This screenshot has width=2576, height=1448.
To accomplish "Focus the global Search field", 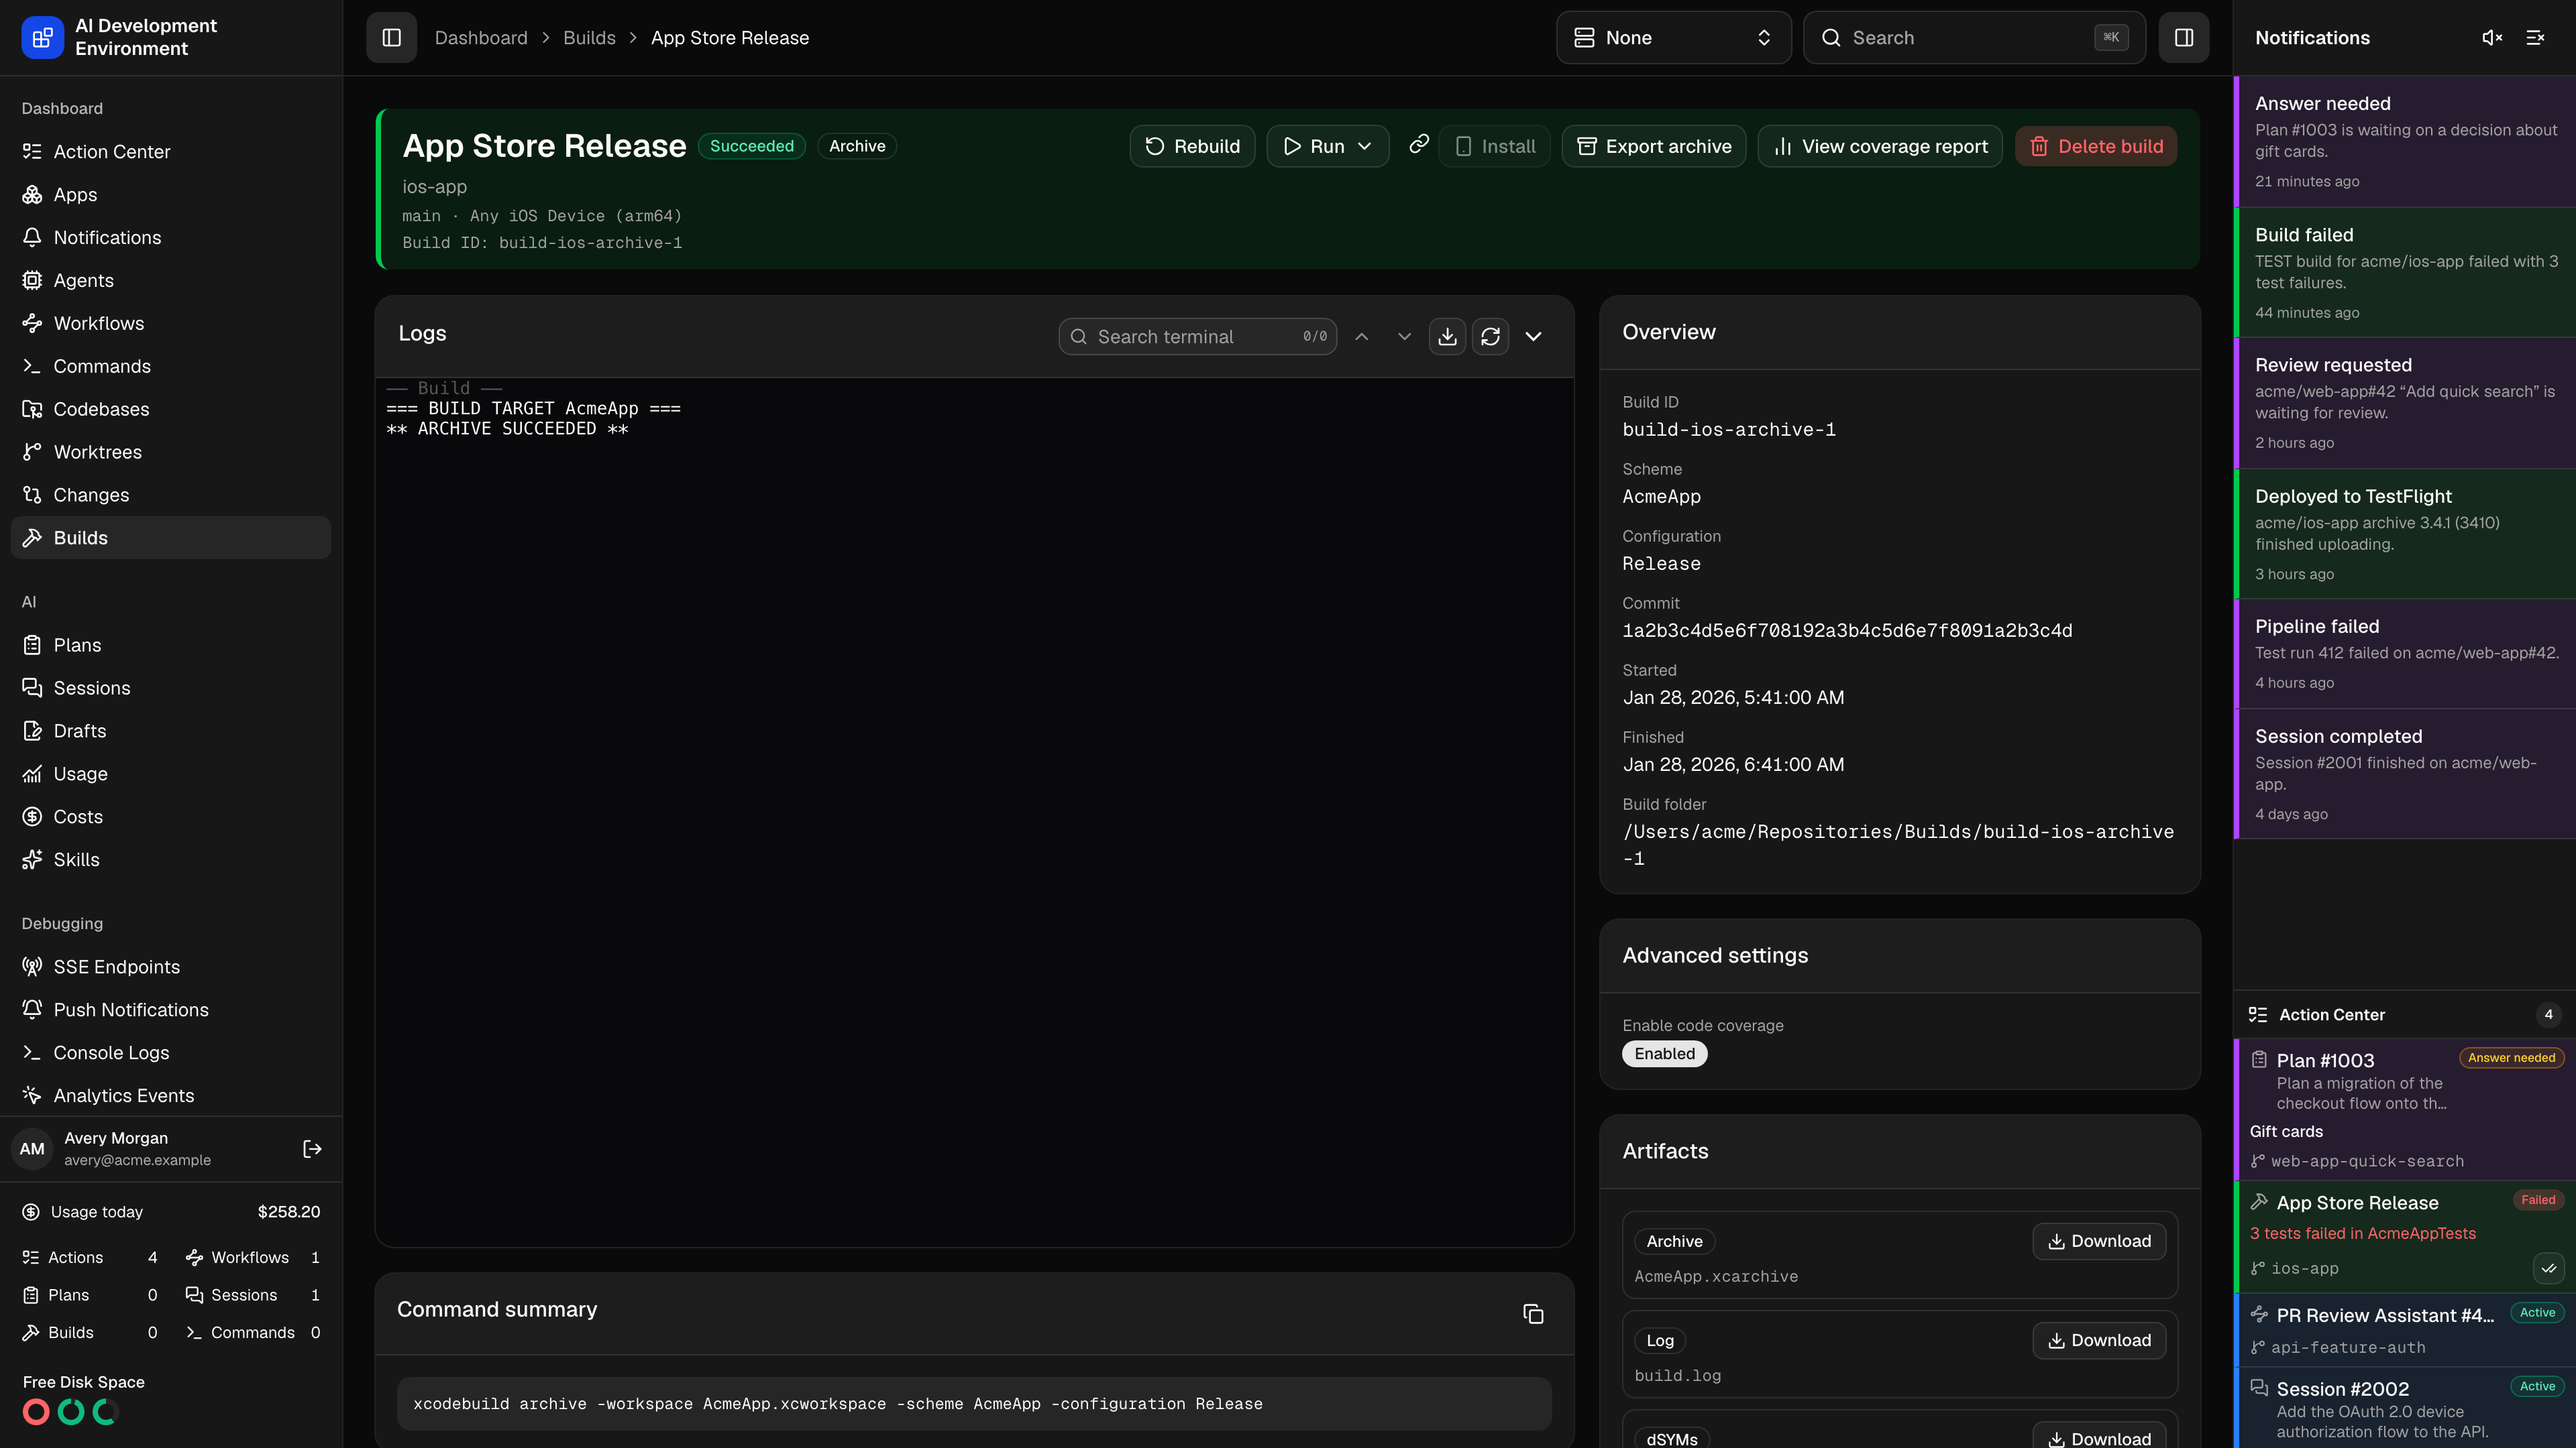I will [x=1974, y=38].
